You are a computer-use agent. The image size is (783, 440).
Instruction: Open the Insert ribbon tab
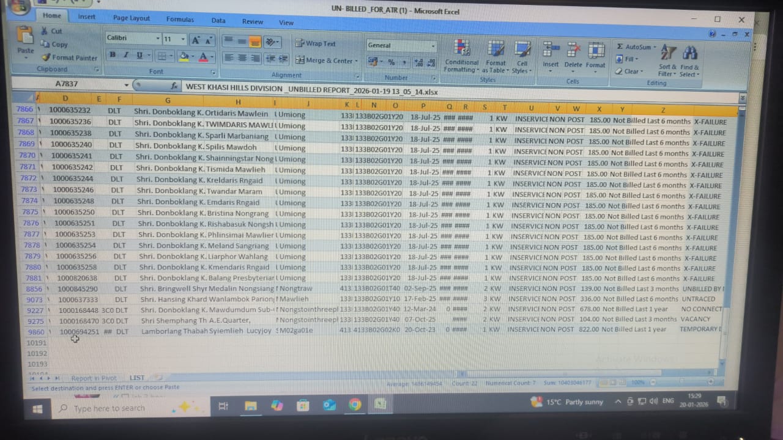pyautogui.click(x=86, y=16)
